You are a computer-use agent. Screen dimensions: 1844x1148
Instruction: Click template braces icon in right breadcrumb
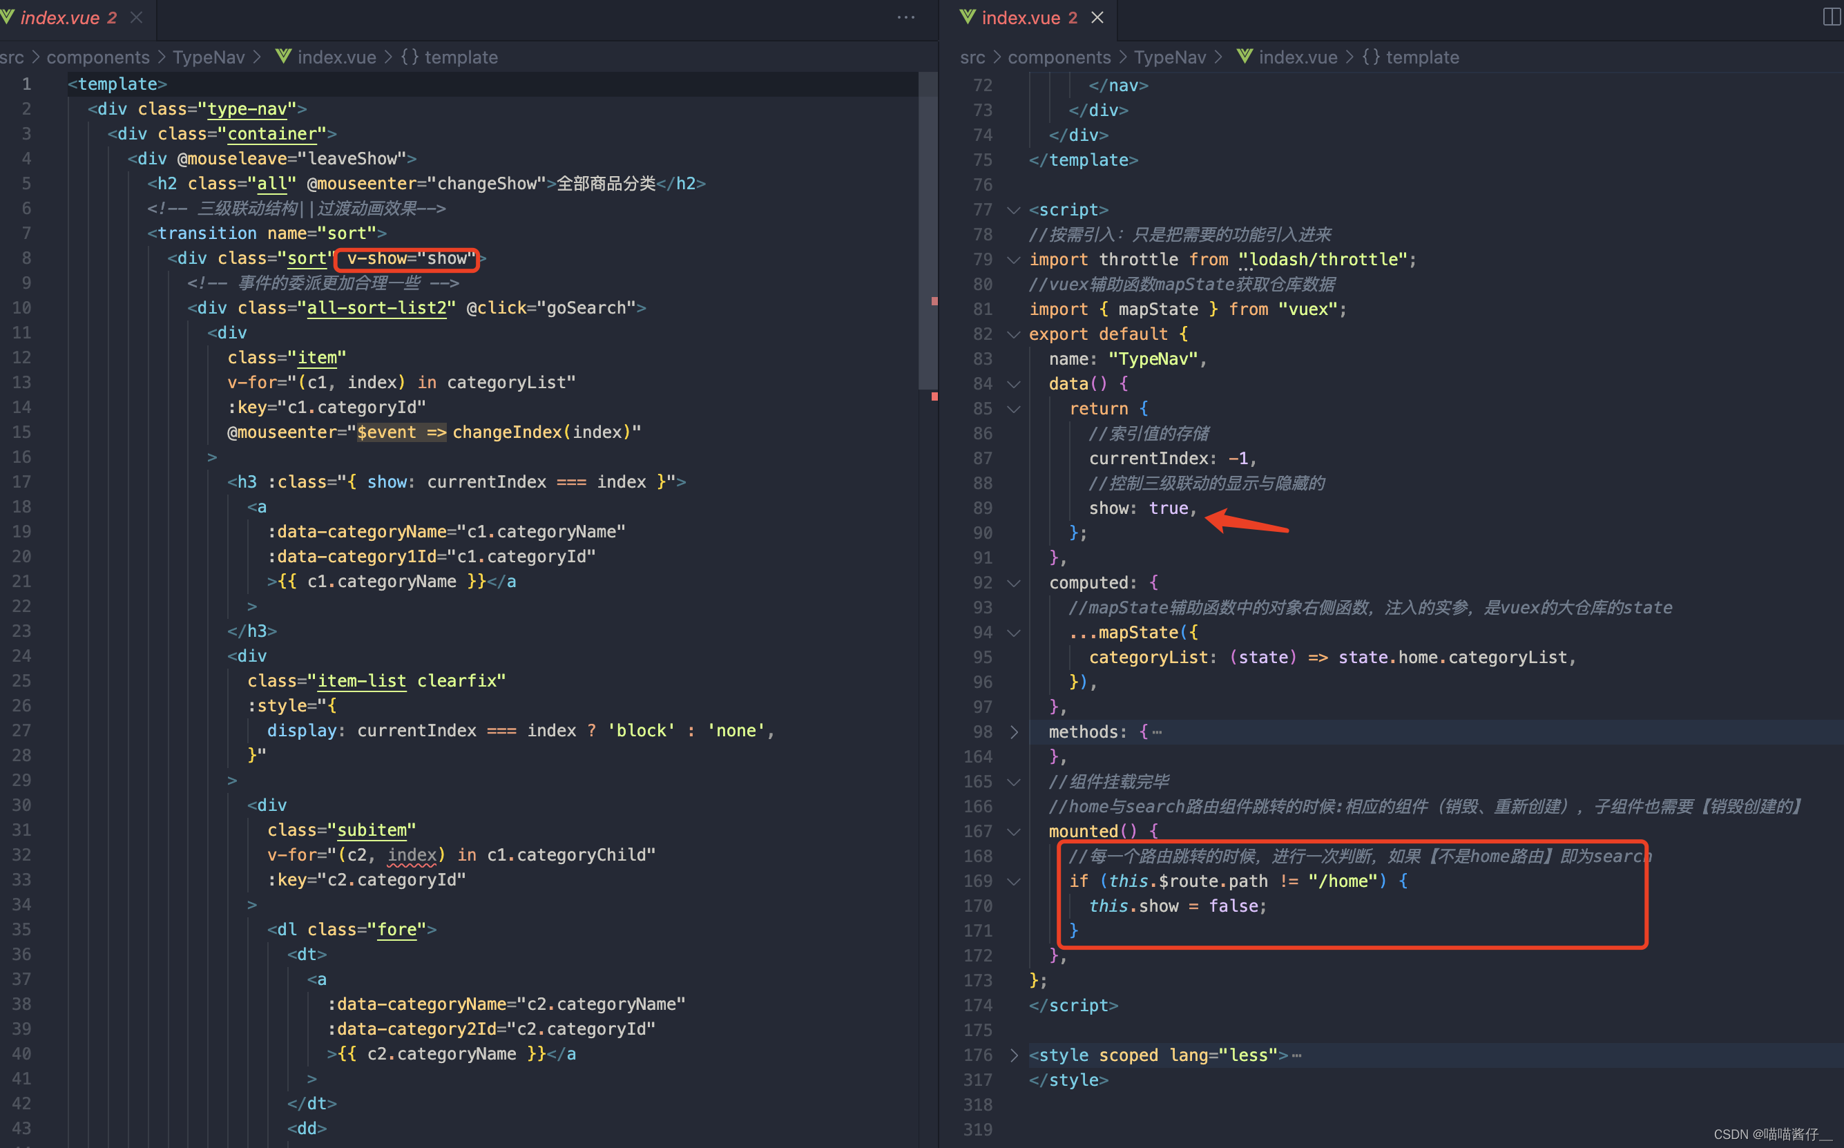point(1370,57)
